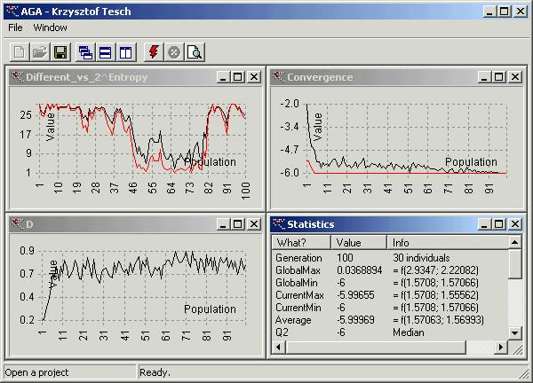Maximize the Convergence window
The width and height of the screenshot is (533, 383).
[x=498, y=77]
